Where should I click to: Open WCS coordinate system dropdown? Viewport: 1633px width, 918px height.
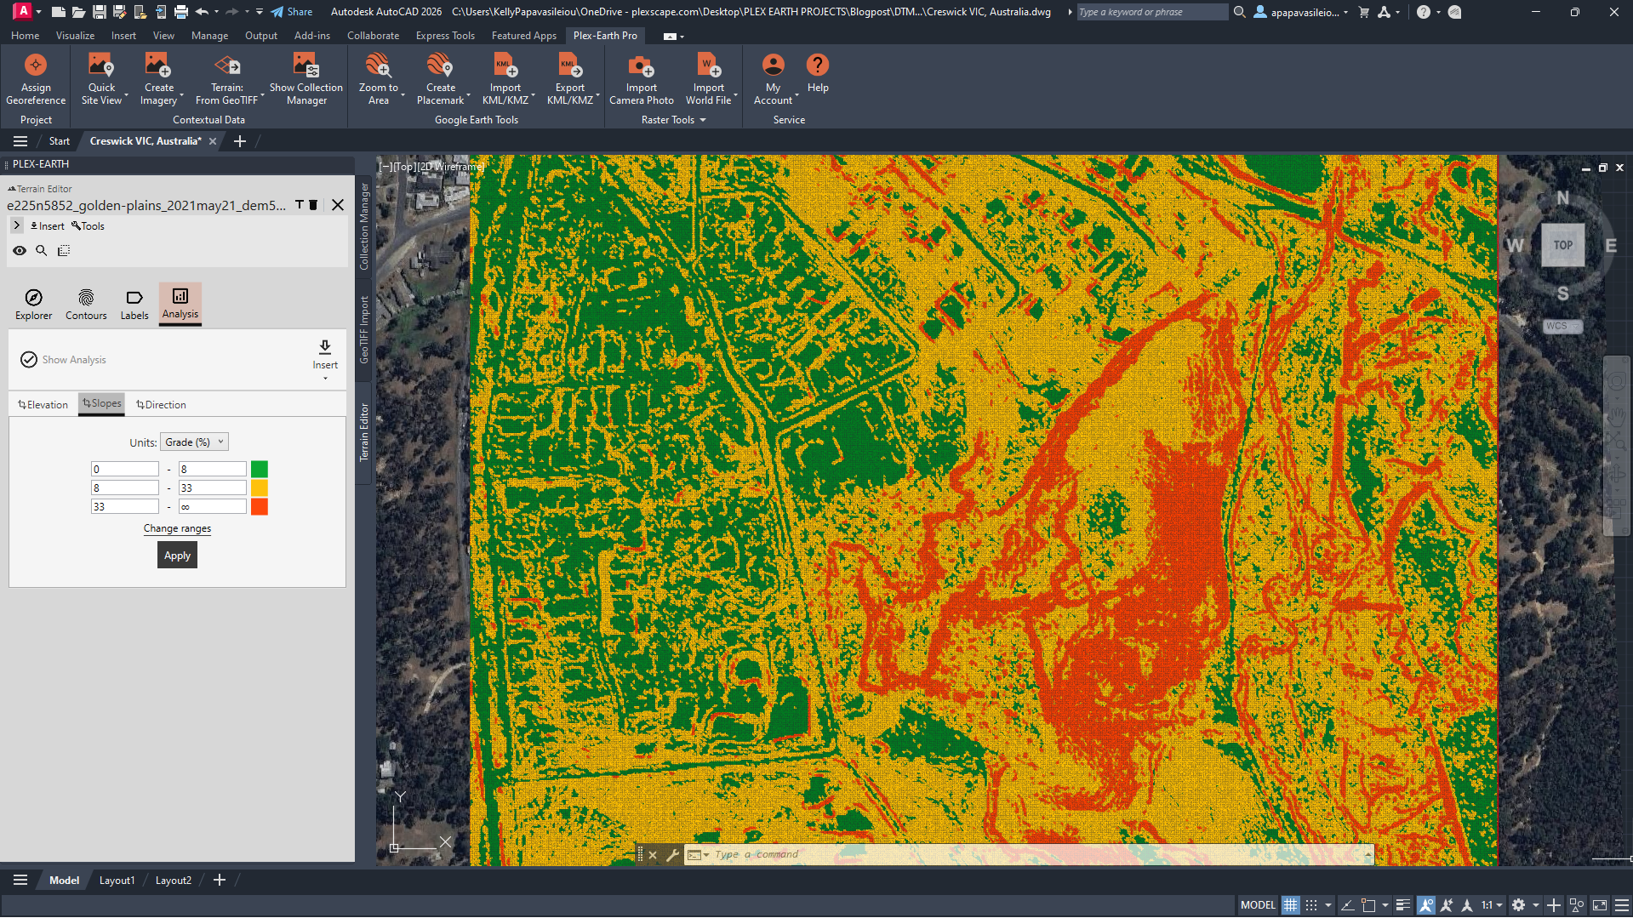point(1562,326)
